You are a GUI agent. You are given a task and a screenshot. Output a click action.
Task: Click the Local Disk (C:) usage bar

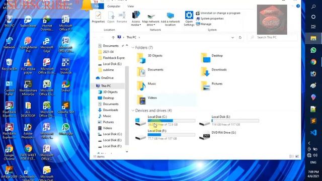pos(171,121)
